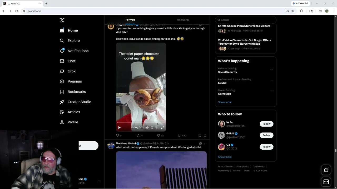
Task: Open more options on Matthew Nichol post
Action: point(205,144)
